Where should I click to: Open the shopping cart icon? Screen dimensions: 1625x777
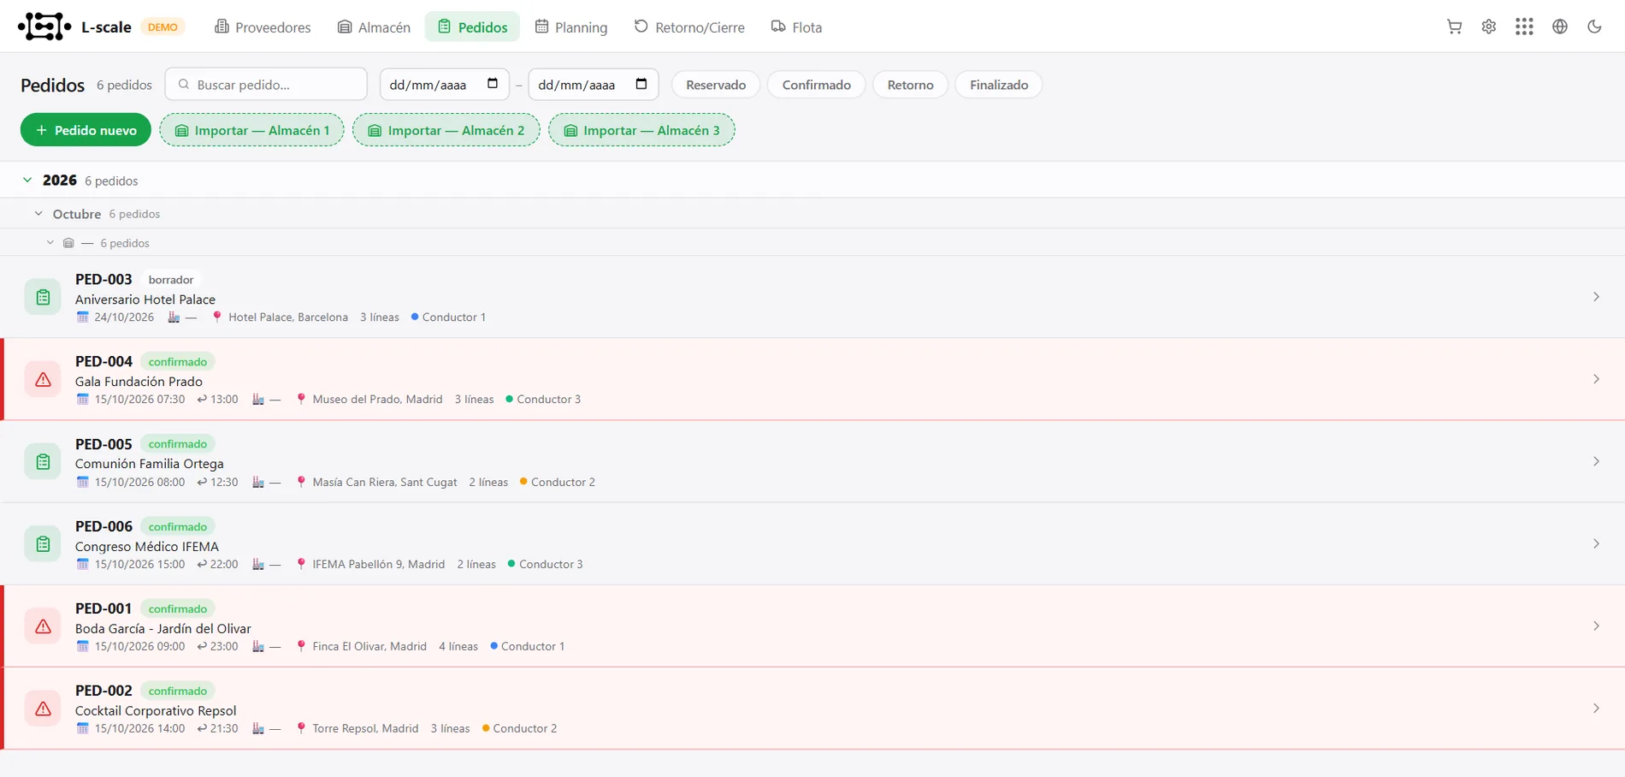[x=1454, y=27]
